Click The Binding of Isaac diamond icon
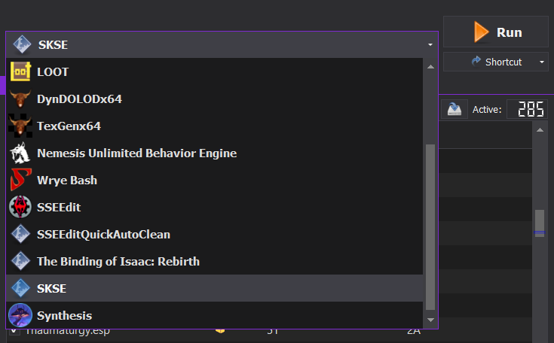 [20, 261]
